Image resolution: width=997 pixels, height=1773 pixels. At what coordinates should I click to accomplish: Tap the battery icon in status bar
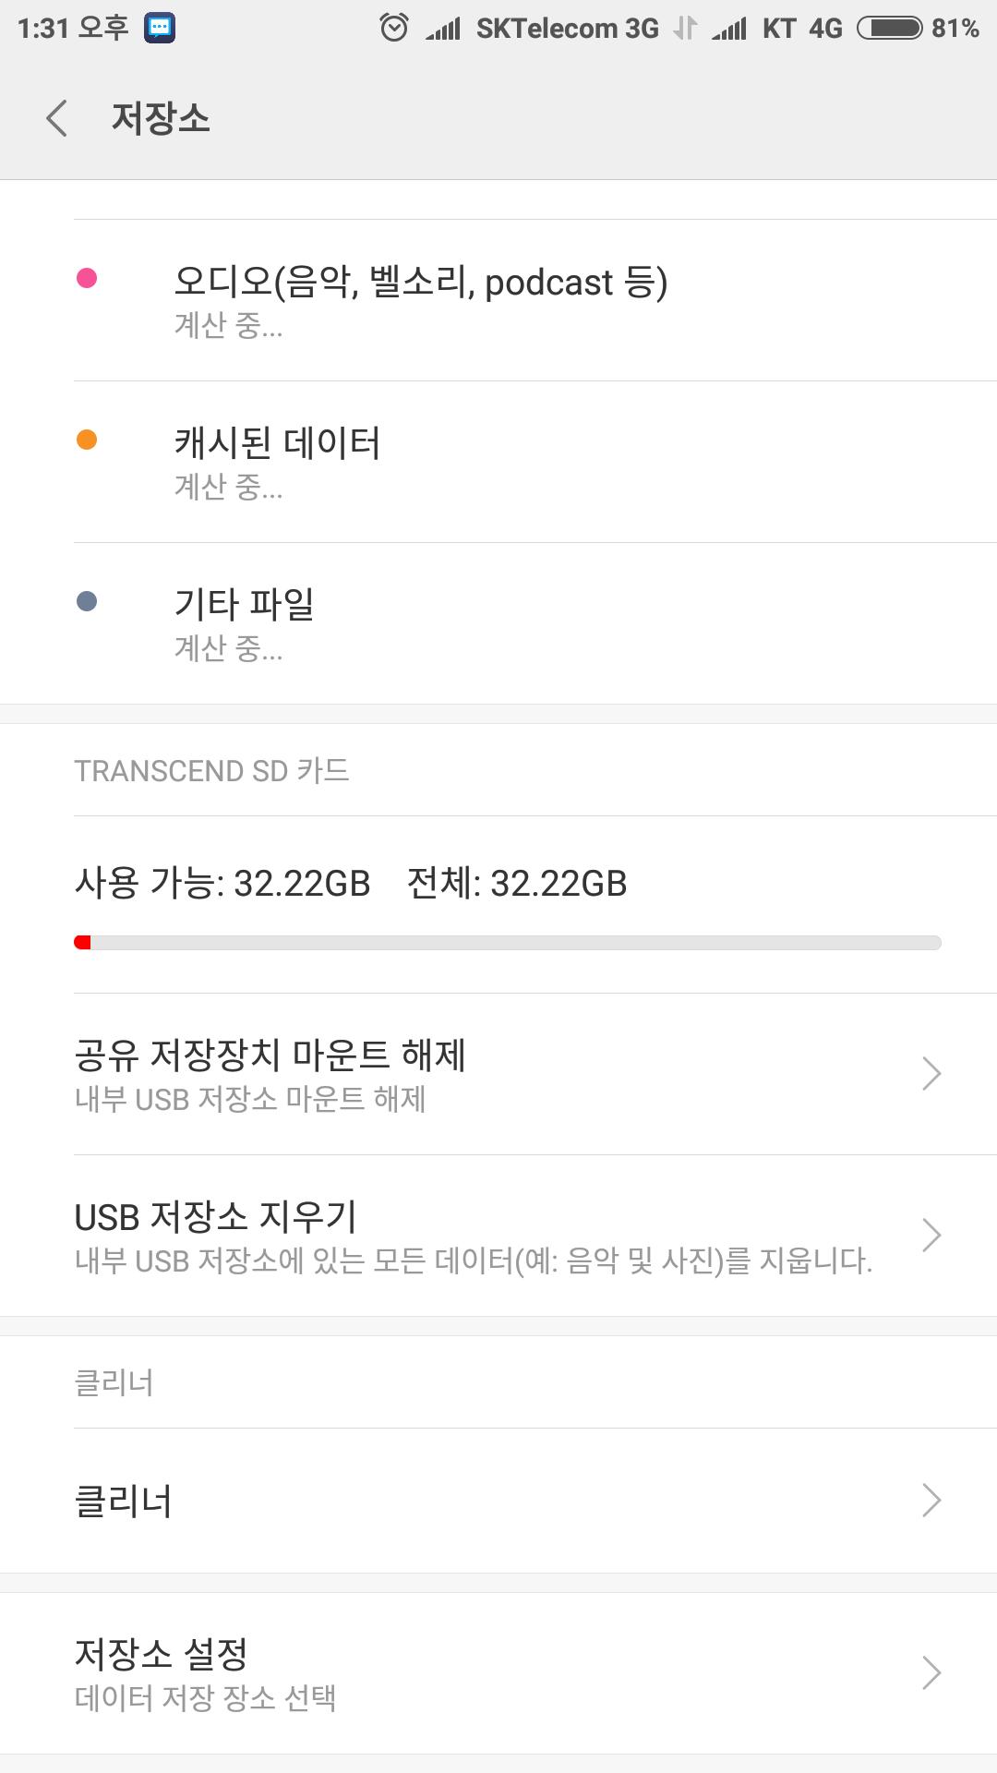click(x=889, y=28)
